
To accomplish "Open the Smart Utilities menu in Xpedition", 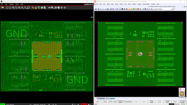I will pyautogui.click(x=146, y=4).
